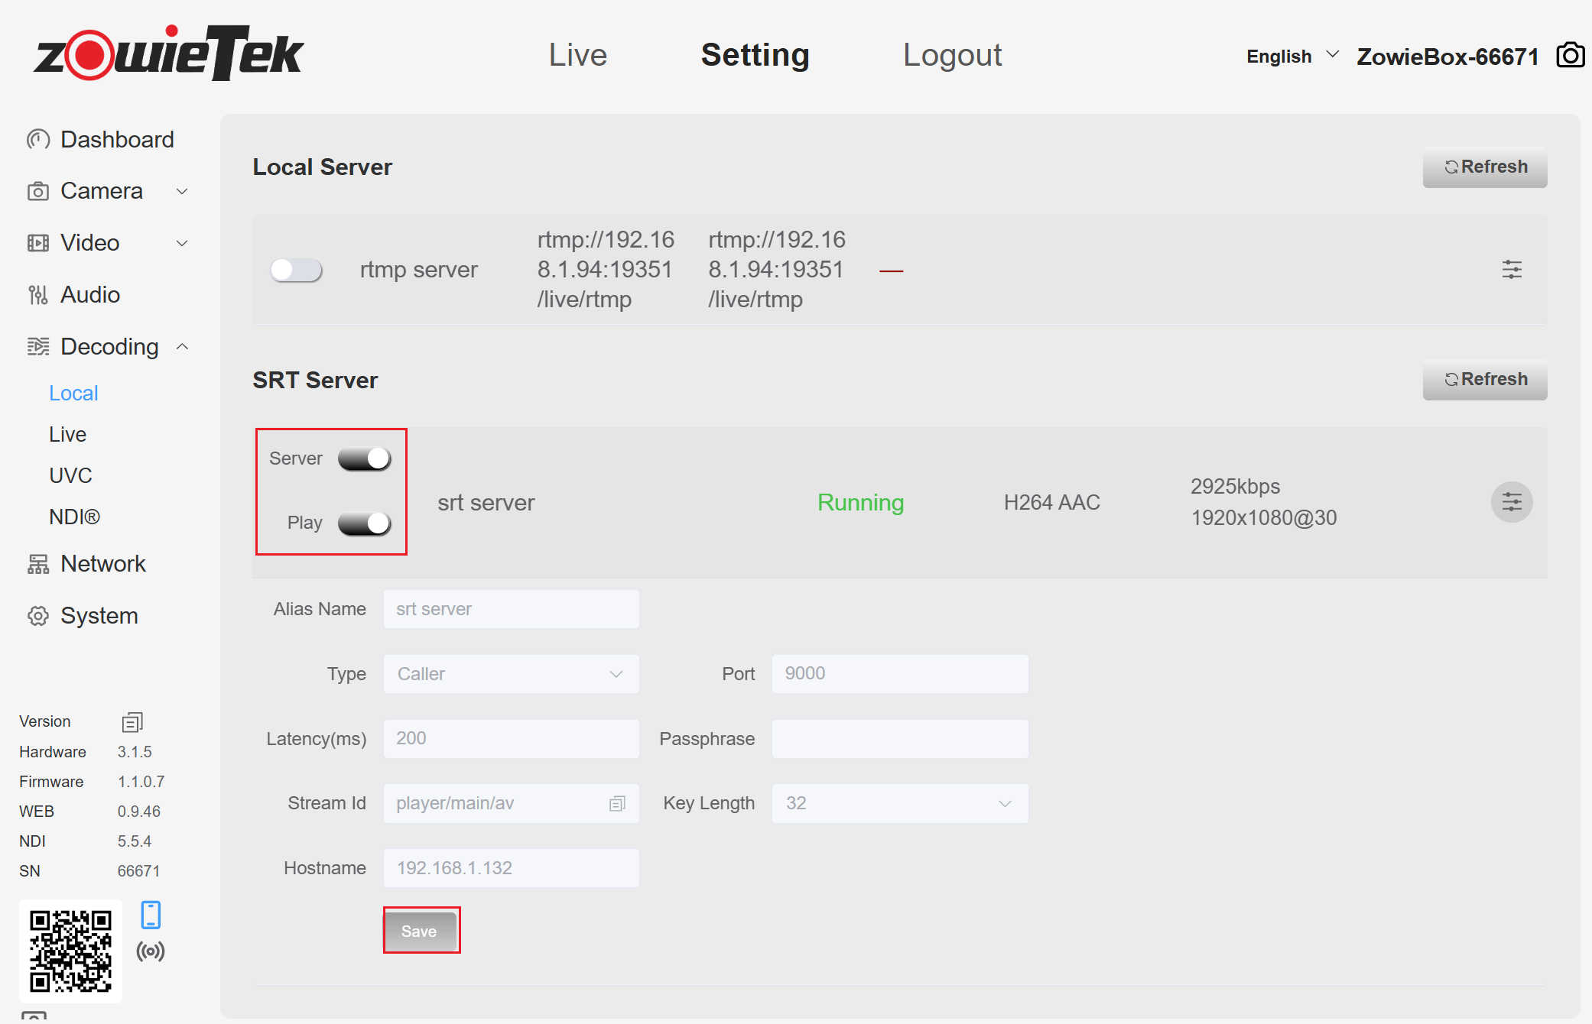Open the Type dropdown showing Caller

point(511,674)
